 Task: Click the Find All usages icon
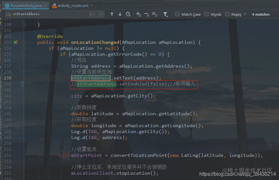coord(128,14)
